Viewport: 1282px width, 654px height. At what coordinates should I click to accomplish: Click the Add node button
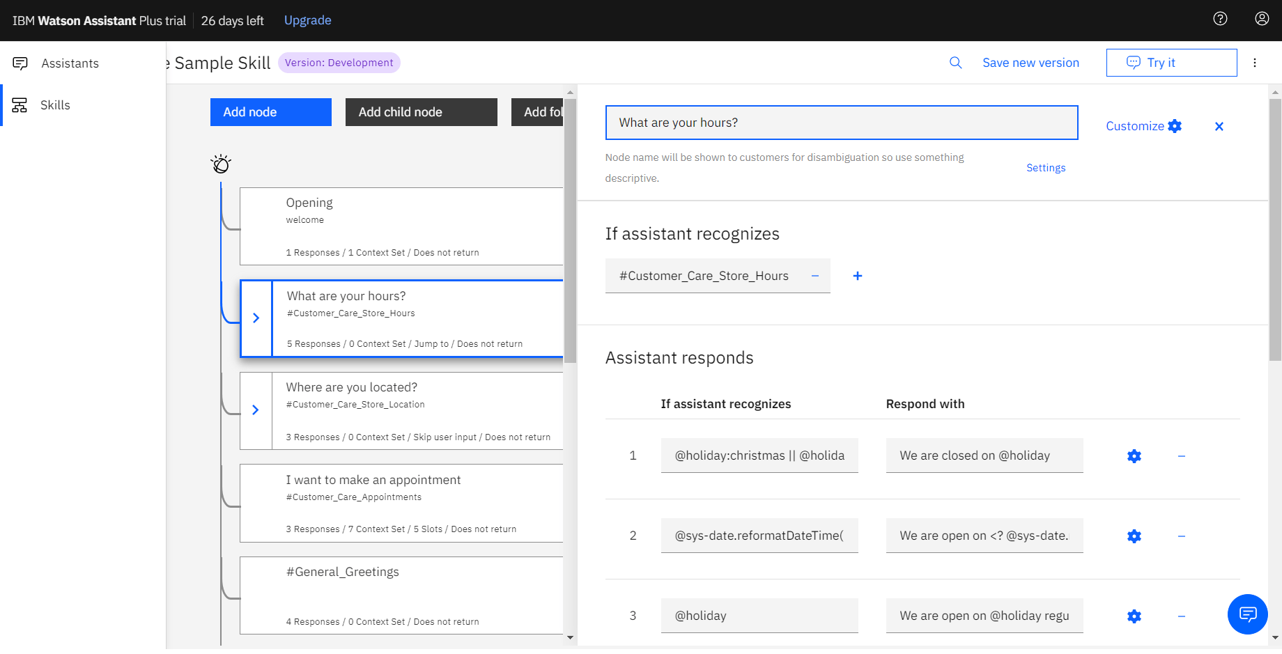(270, 111)
